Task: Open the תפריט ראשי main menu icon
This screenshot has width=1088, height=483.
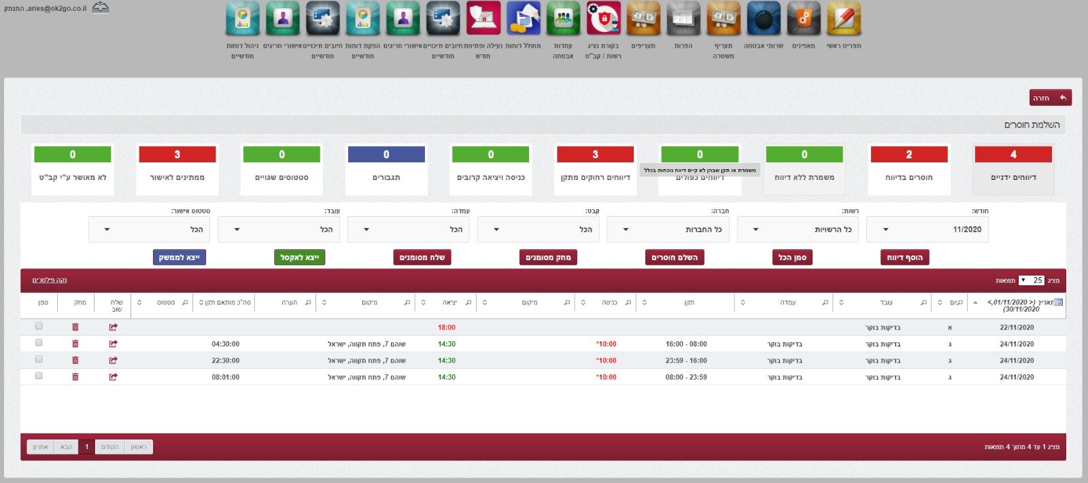Action: (x=844, y=18)
